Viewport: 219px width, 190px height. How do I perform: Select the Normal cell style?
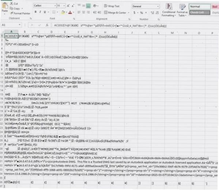(200, 7)
